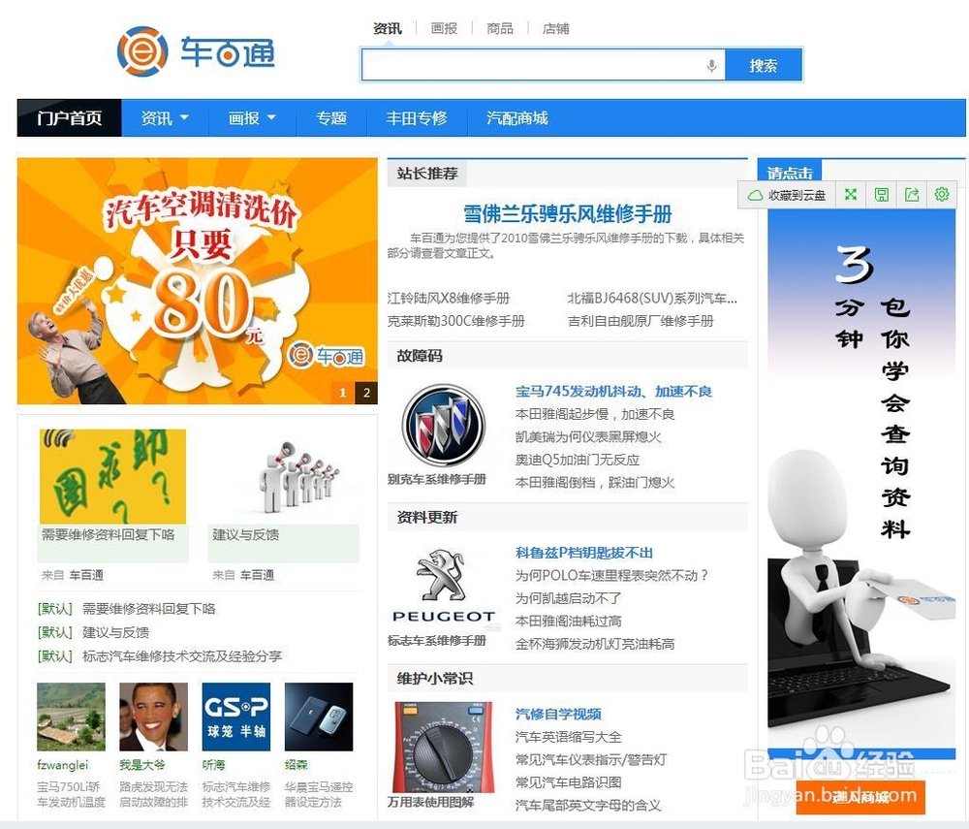Click the green share export icon

[912, 195]
